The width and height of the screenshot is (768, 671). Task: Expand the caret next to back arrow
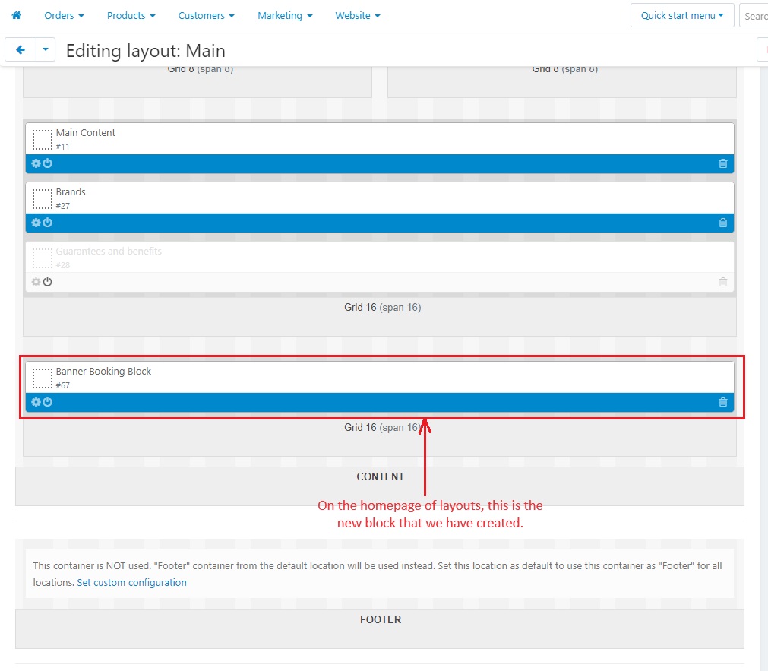46,49
